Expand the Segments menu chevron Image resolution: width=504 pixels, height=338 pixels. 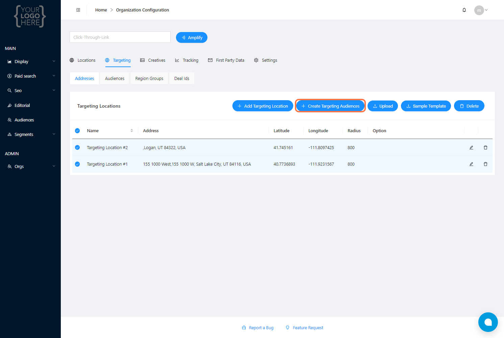(54, 134)
